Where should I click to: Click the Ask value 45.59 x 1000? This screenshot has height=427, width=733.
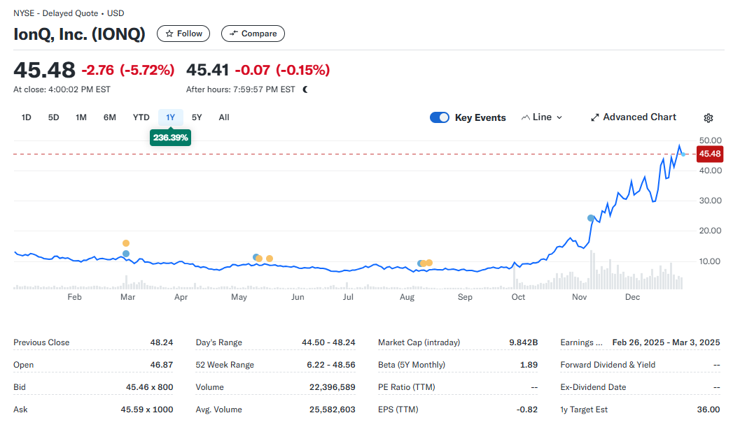click(x=147, y=410)
